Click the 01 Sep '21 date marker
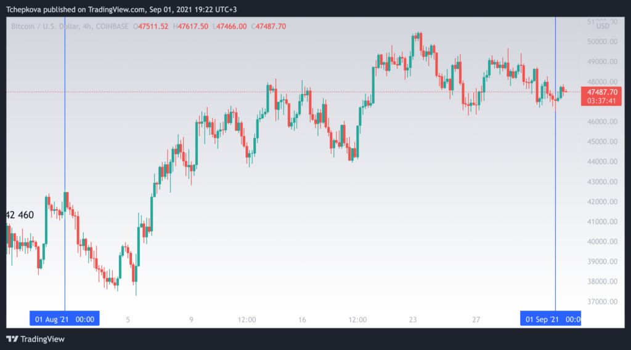 tap(550, 319)
